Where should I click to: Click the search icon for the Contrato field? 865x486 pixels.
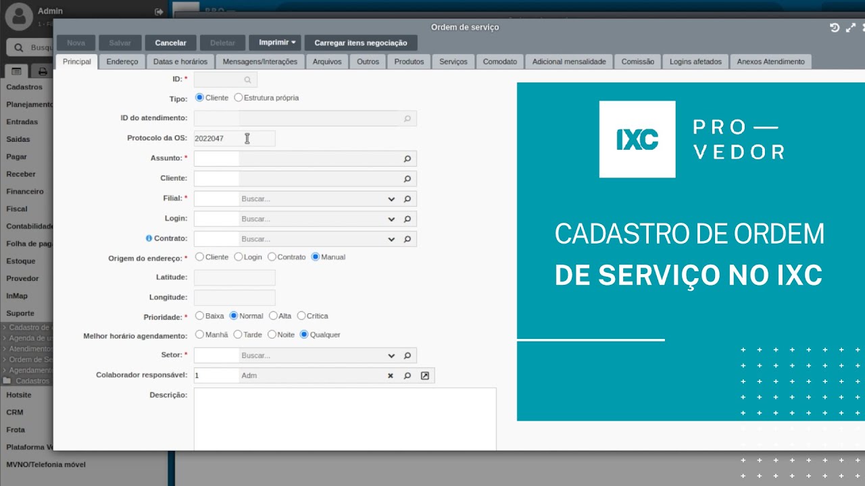click(407, 239)
